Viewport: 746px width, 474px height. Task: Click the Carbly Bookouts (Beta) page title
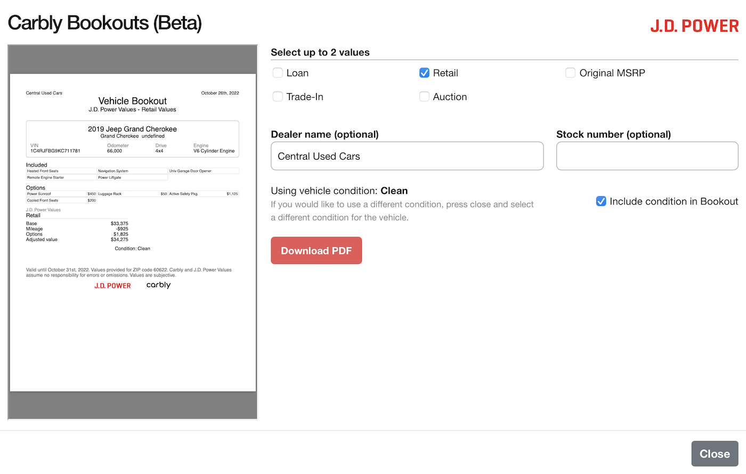[x=104, y=23]
